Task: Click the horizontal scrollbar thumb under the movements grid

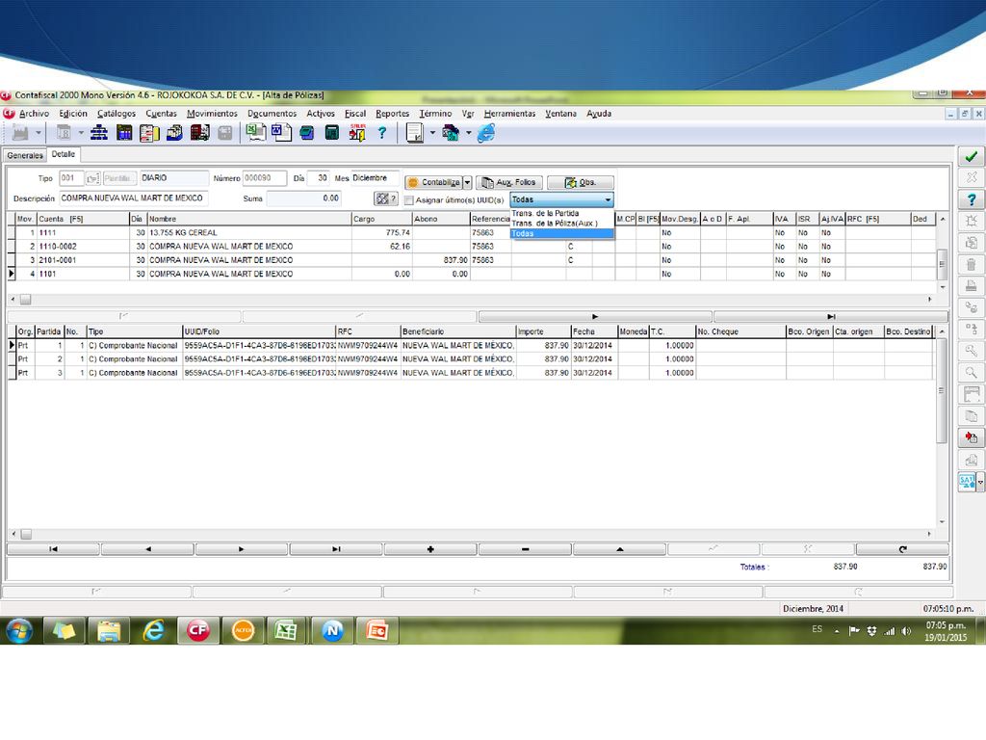Action: pos(26,300)
